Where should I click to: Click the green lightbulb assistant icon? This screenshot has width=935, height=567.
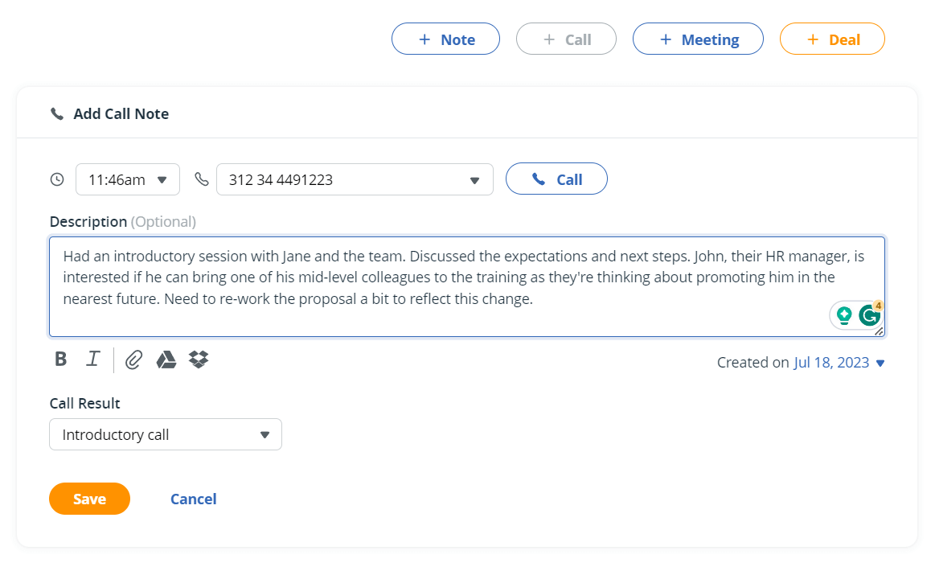click(x=843, y=314)
